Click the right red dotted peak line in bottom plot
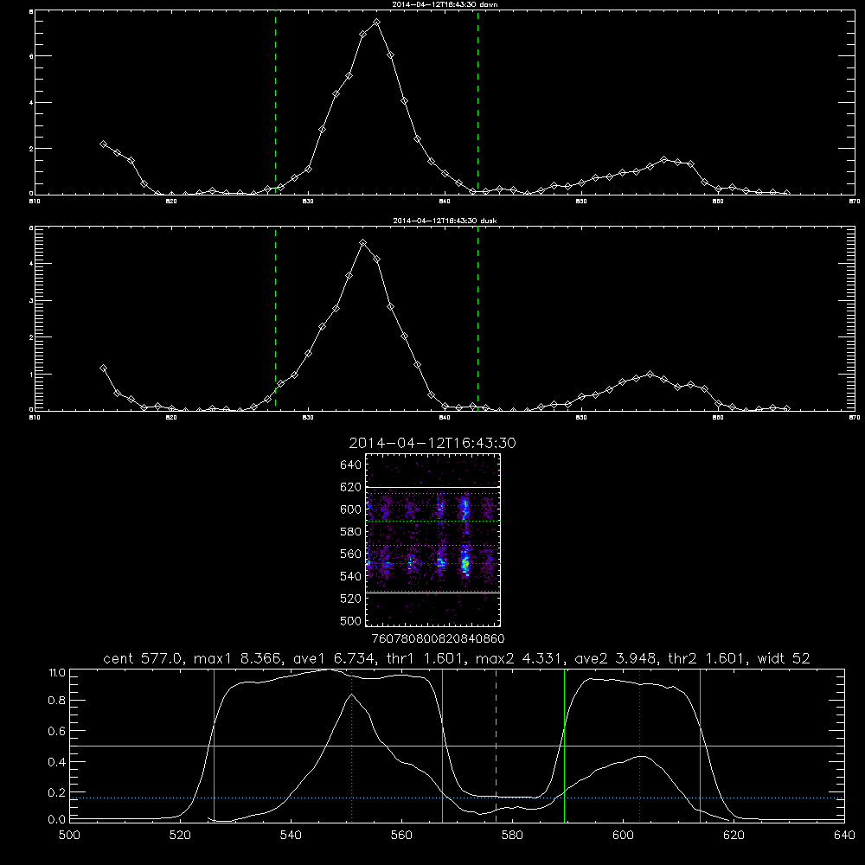The width and height of the screenshot is (865, 865). pos(639,746)
